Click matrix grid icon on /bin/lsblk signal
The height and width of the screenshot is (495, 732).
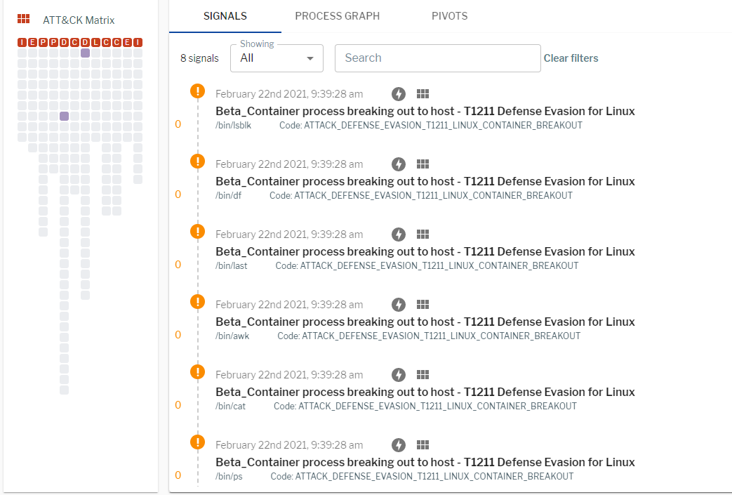[422, 94]
